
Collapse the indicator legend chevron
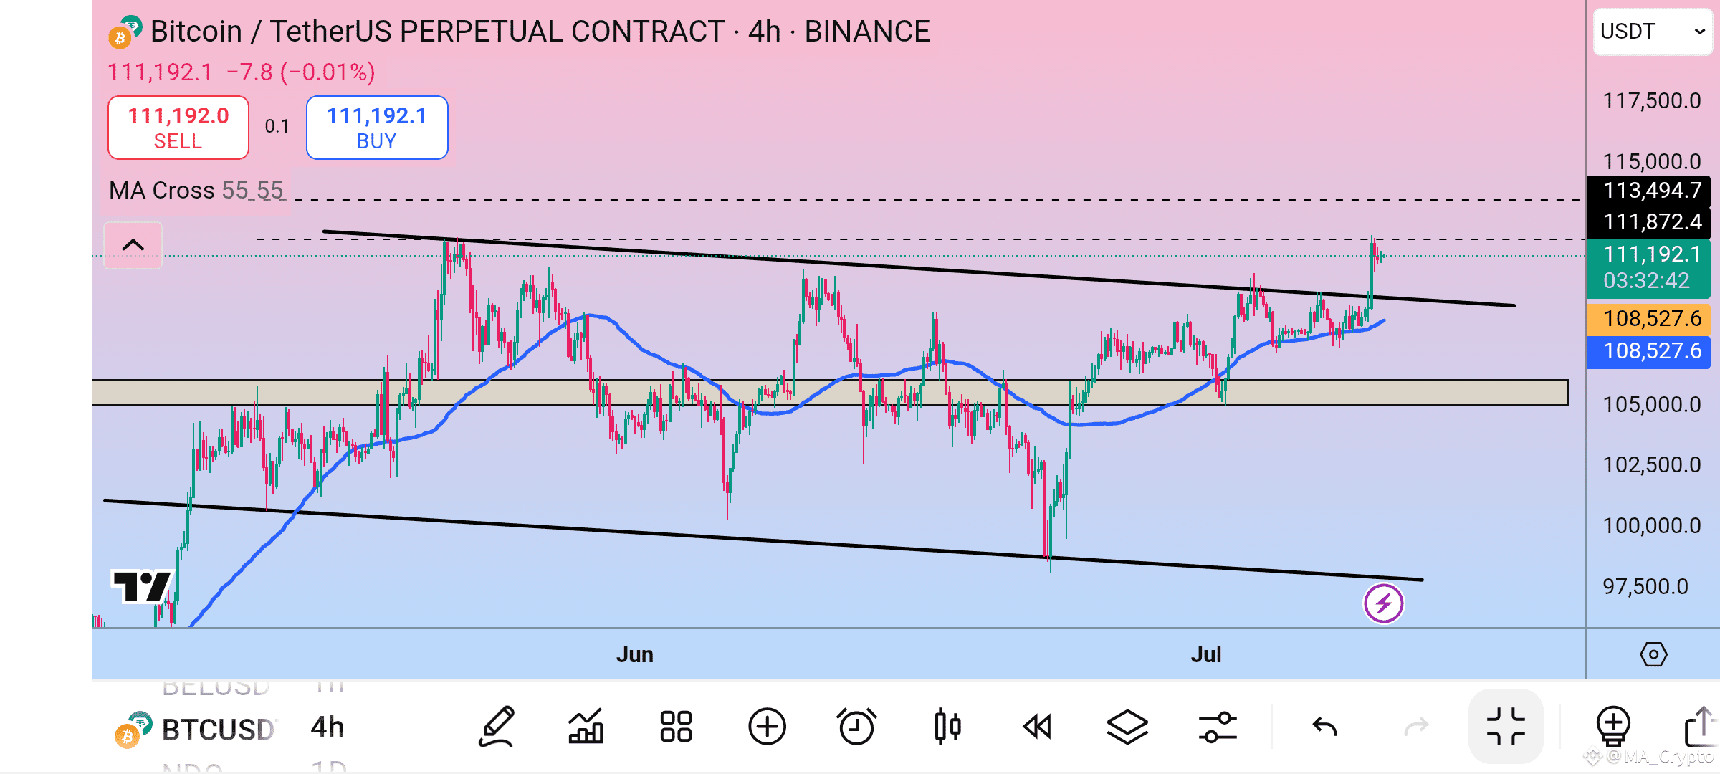[x=133, y=245]
